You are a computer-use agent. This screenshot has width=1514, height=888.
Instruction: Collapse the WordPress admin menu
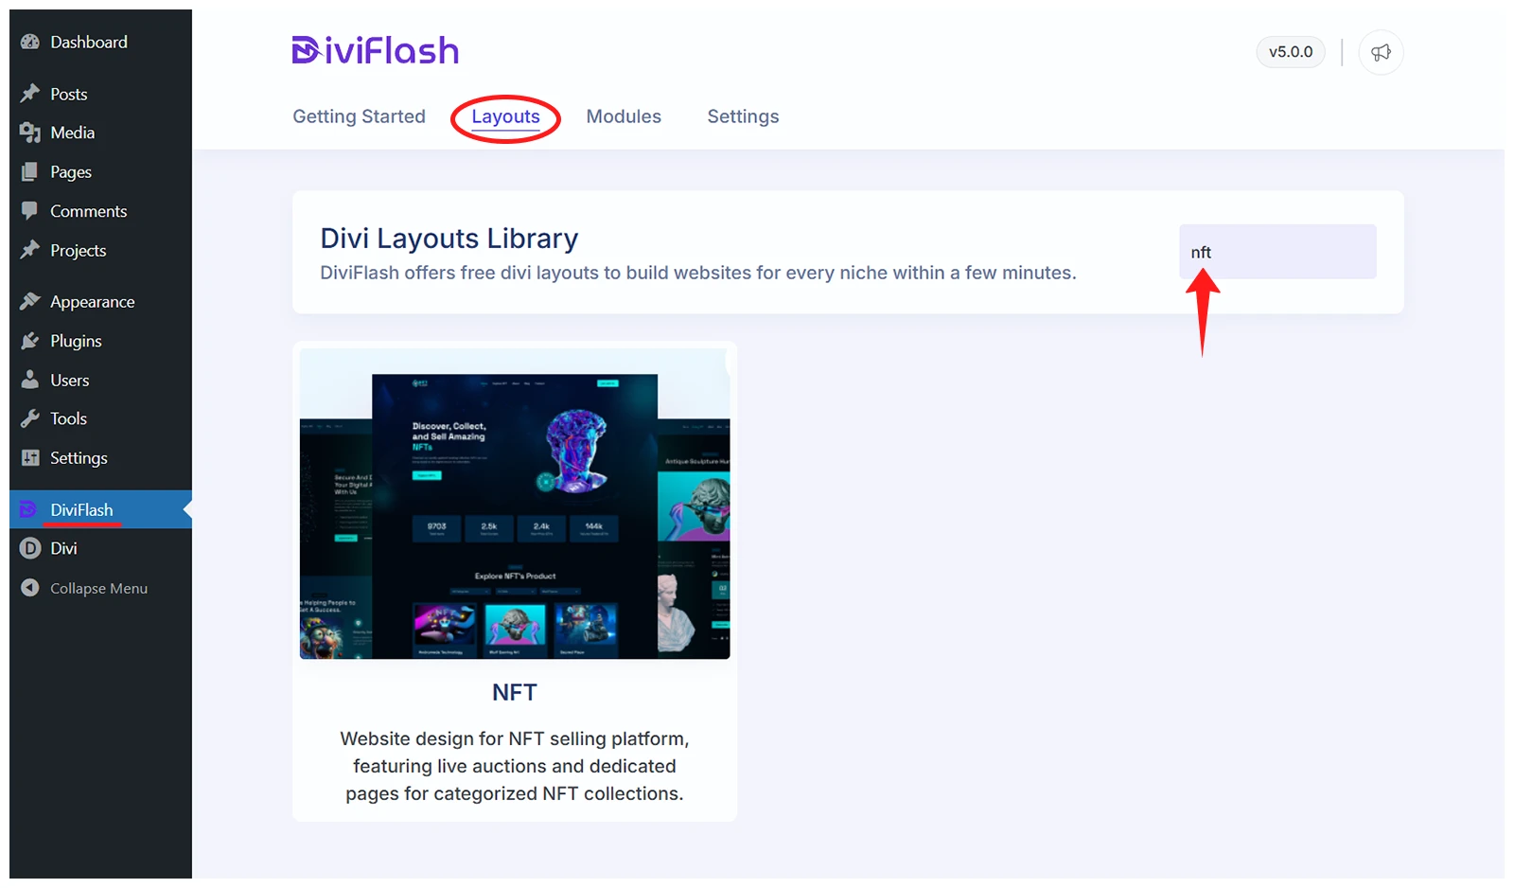(x=85, y=588)
